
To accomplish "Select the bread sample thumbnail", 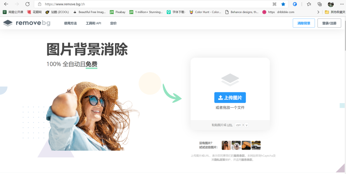I will [246, 145].
